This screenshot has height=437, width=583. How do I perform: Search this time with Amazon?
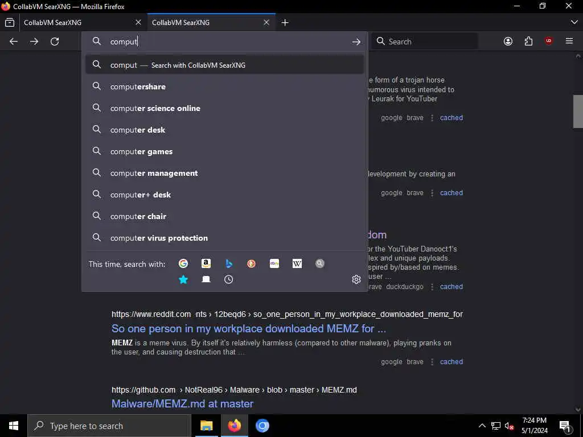[206, 263]
